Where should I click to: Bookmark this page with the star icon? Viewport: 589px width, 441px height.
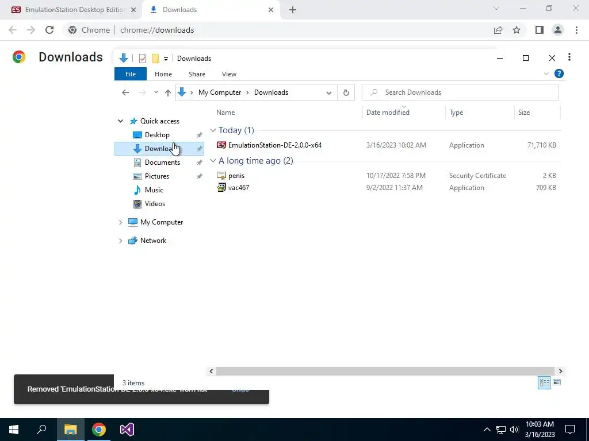517,30
